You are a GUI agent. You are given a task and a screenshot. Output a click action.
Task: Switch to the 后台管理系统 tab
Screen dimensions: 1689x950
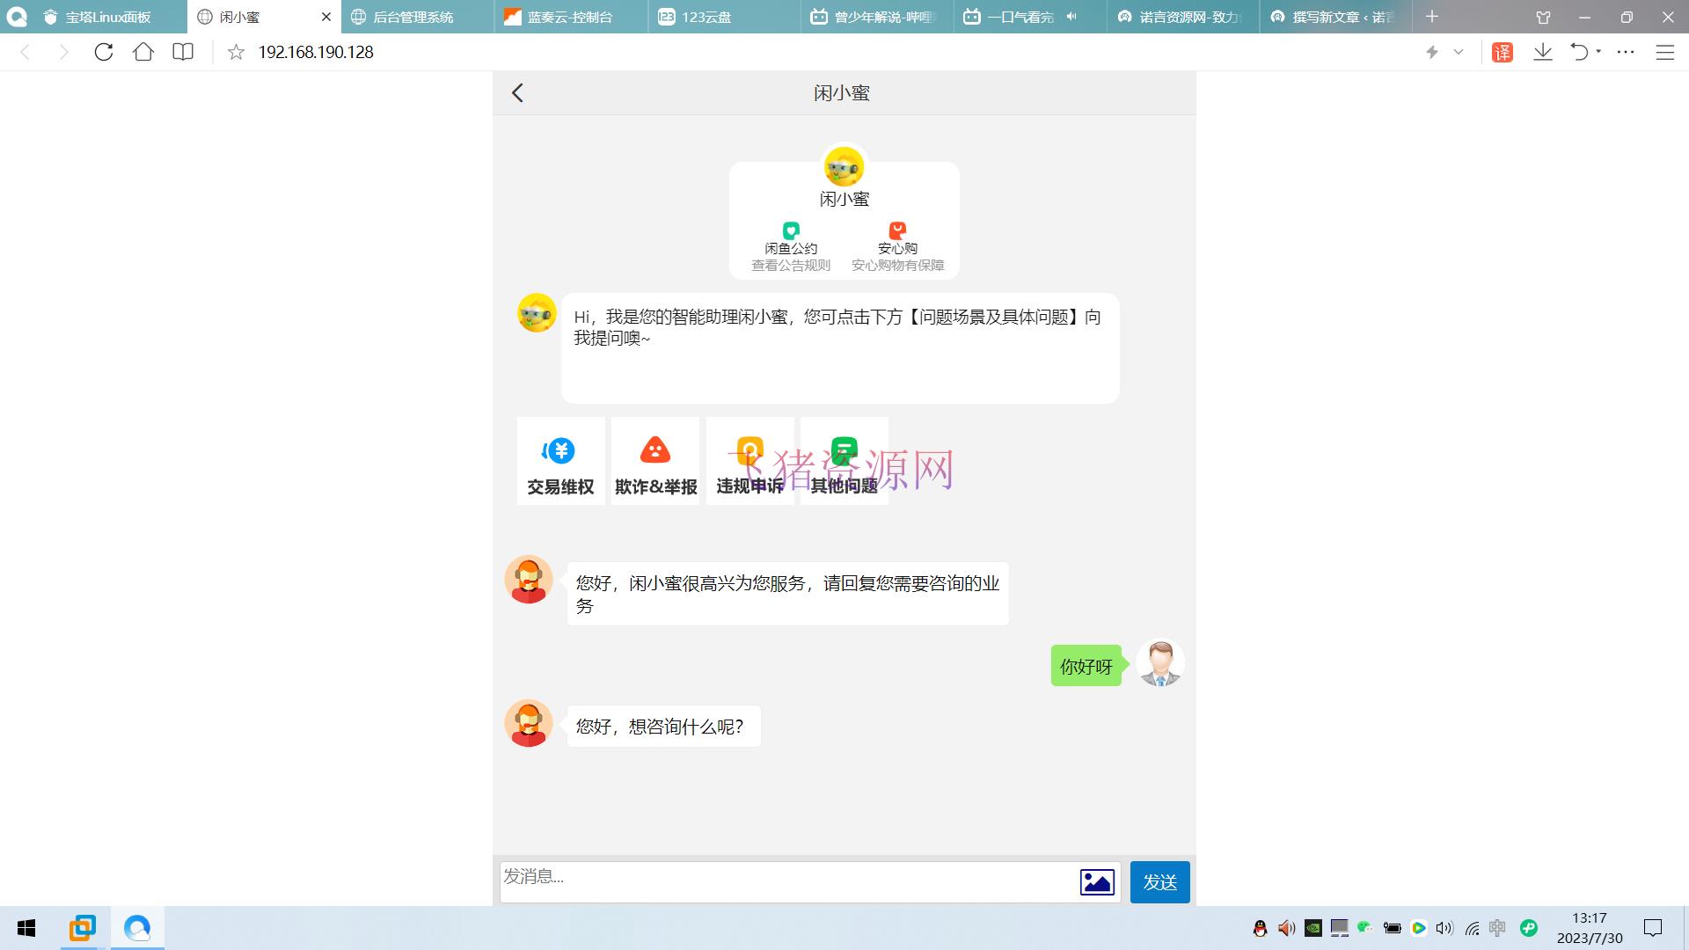click(x=418, y=17)
